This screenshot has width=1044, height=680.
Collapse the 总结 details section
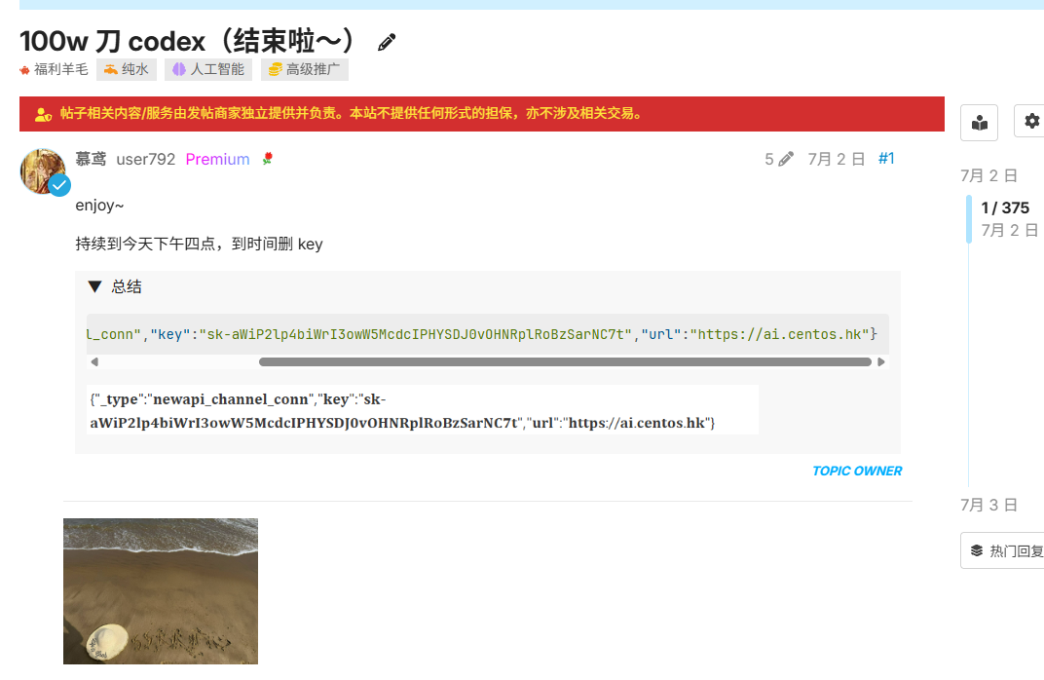pyautogui.click(x=115, y=287)
